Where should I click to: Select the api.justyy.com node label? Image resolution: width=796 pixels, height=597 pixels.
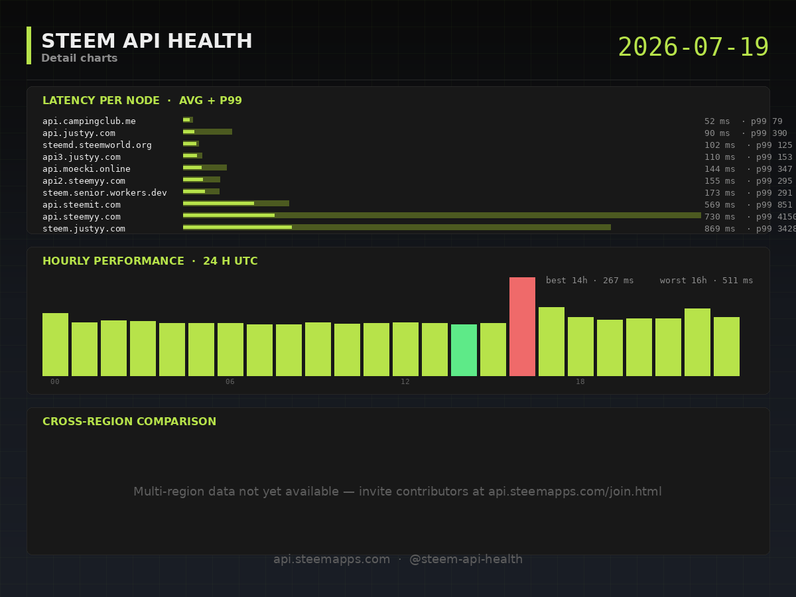[x=79, y=133]
